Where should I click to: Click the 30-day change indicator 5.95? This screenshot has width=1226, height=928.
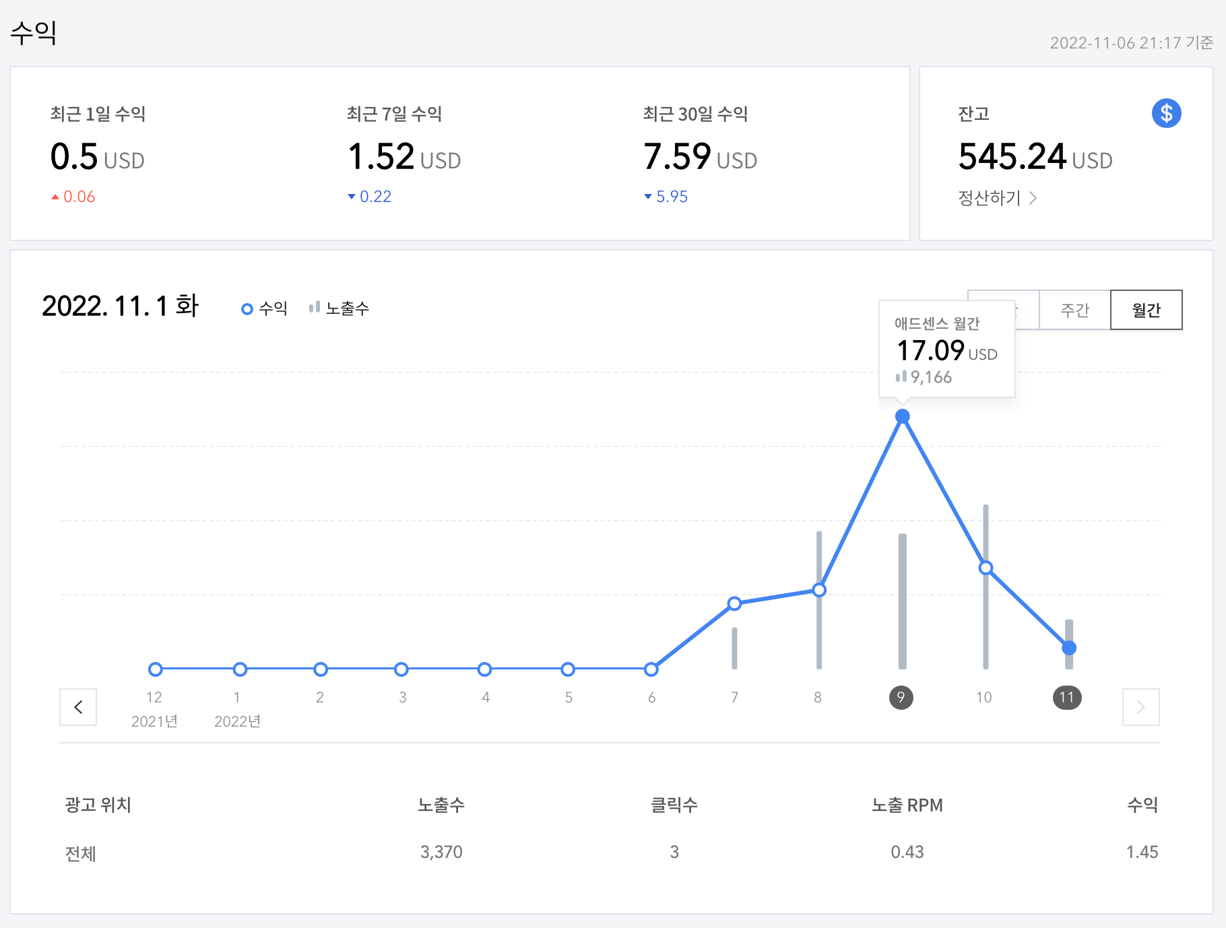point(666,197)
